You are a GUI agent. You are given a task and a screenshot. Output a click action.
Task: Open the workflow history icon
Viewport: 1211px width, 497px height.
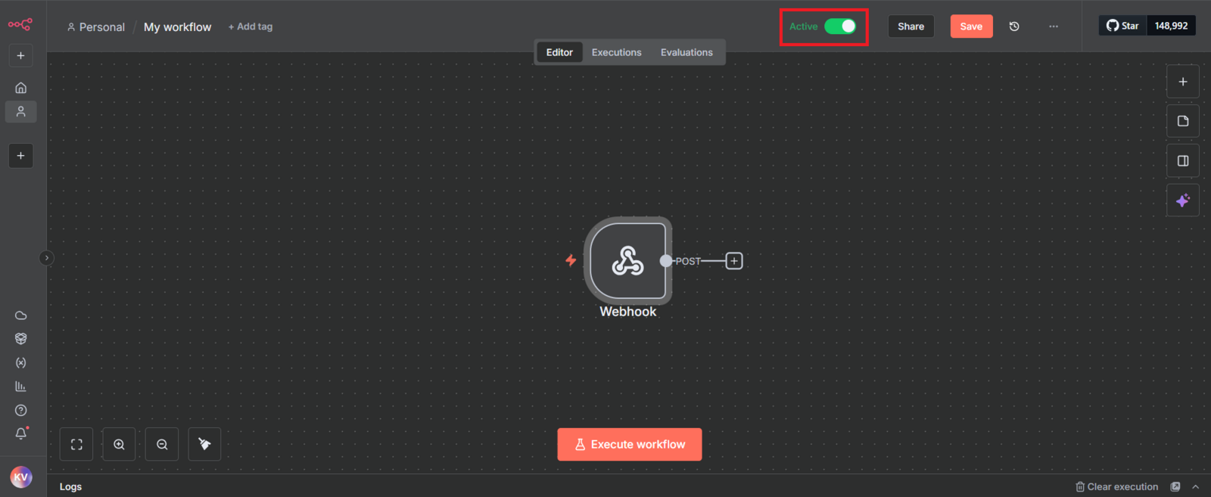pos(1014,26)
